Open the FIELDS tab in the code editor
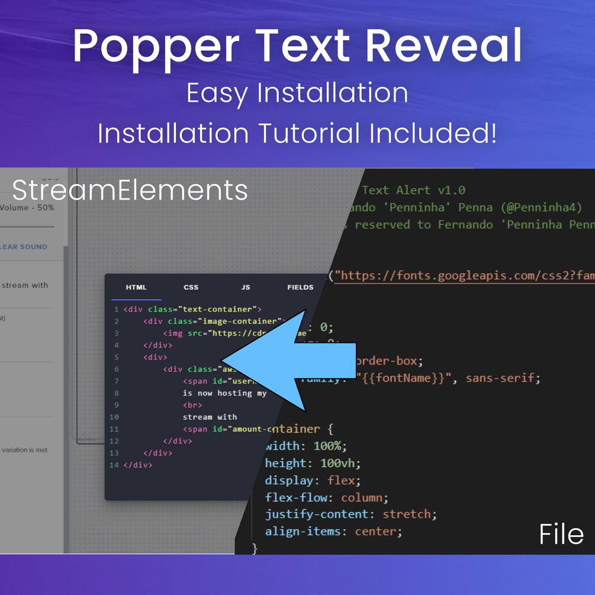595x595 pixels. (300, 287)
